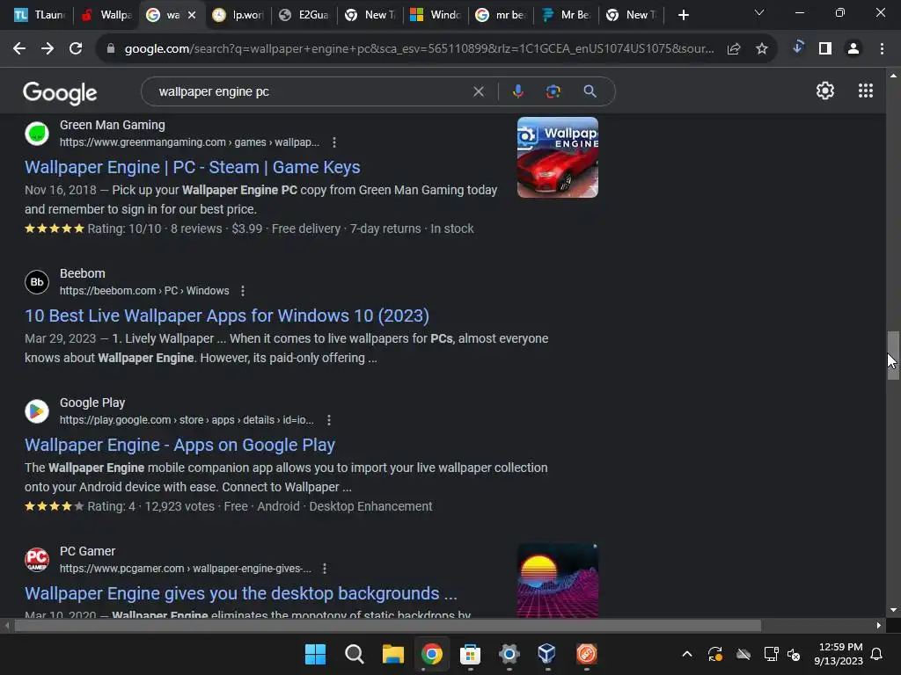Screen dimensions: 901x675
Task: Open more options for Google Play result
Action: point(329,420)
